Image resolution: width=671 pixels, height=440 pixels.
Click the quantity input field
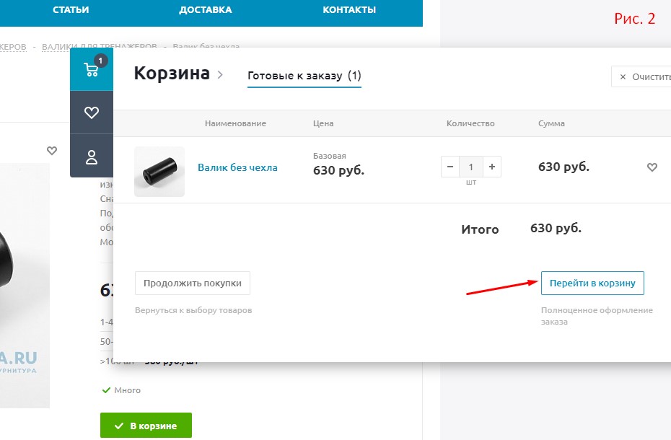471,167
